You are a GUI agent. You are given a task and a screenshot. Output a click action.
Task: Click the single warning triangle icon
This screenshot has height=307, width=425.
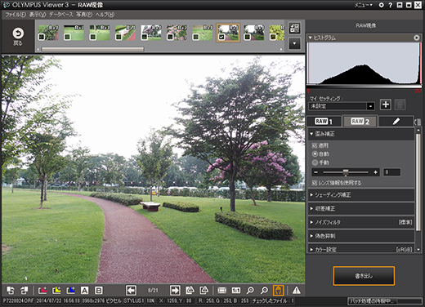point(297,291)
